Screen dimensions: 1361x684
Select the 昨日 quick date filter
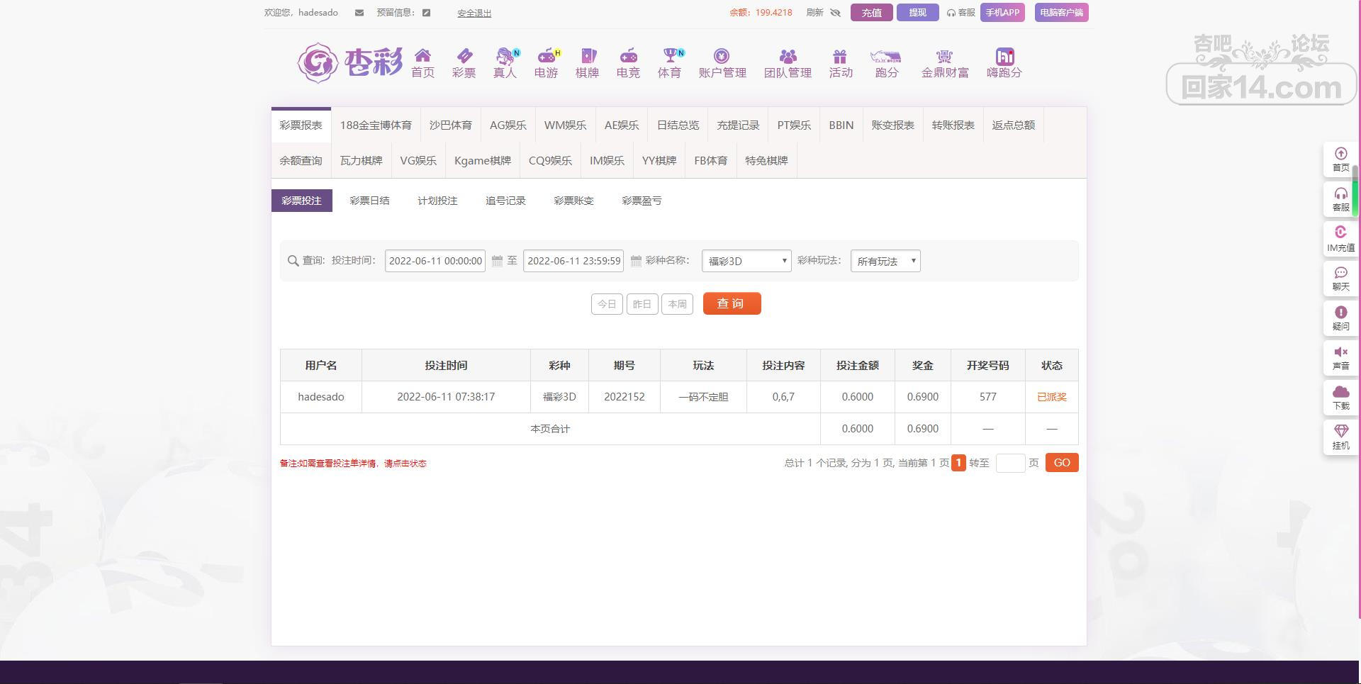tap(642, 304)
